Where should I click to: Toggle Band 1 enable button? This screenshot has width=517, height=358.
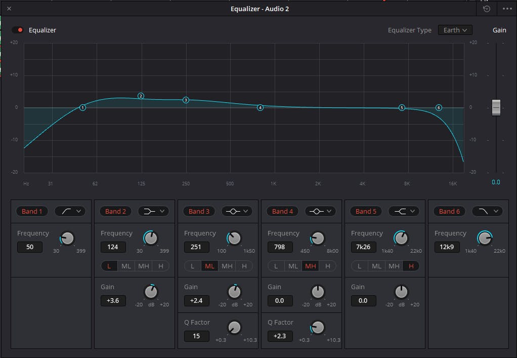32,211
